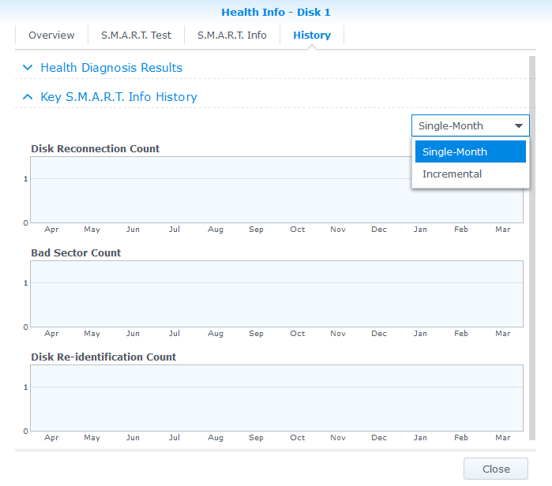
Task: Click the Key S.M.A.R.T. Info History heading
Action: point(118,97)
